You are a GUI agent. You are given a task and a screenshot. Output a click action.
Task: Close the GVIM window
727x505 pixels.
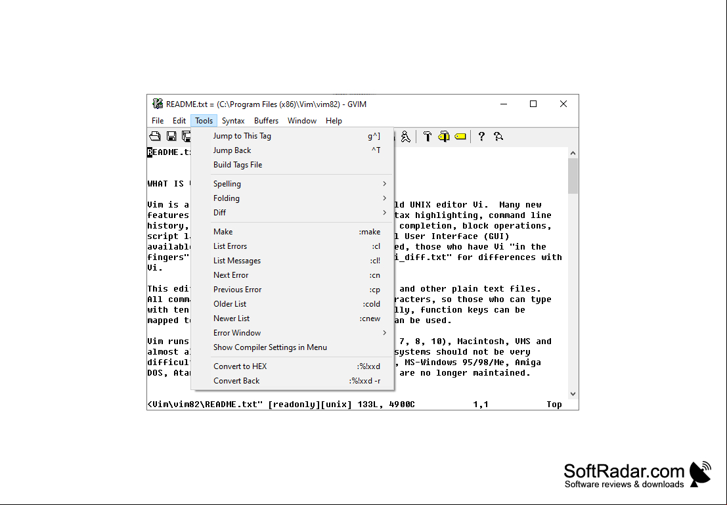coord(563,104)
